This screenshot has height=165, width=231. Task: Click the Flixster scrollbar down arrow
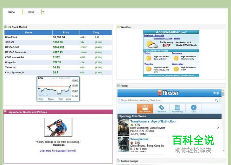(223, 150)
